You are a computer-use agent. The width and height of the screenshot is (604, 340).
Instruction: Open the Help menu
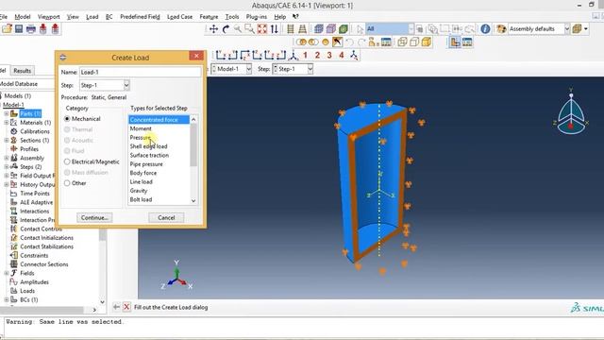[x=280, y=17]
